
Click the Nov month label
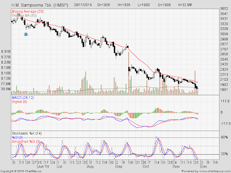coord(176,167)
